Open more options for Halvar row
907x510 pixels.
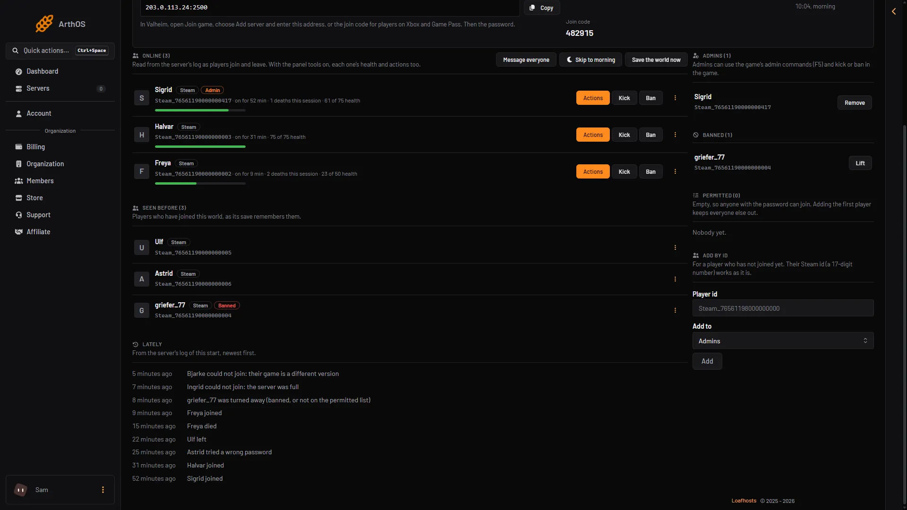675,135
